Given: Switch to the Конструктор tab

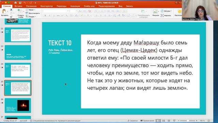Looking at the screenshot, I should [x=47, y=6].
